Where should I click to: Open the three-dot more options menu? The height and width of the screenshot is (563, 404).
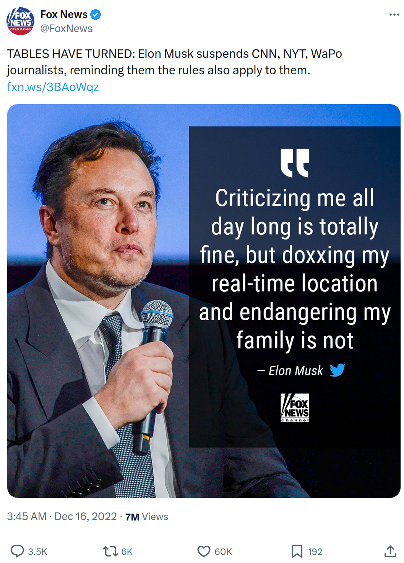pos(394,15)
